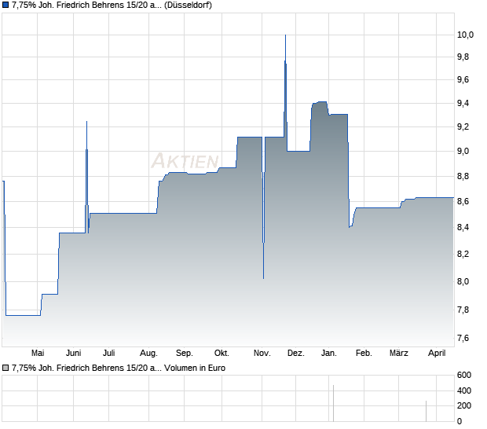487x429 pixels.
Task: Click the 'März' month label
Action: coord(399,354)
